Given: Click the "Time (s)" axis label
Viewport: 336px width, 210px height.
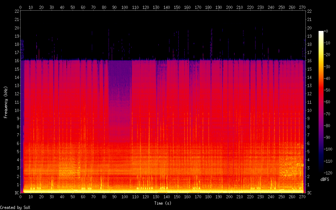Looking at the screenshot, I should (163, 203).
